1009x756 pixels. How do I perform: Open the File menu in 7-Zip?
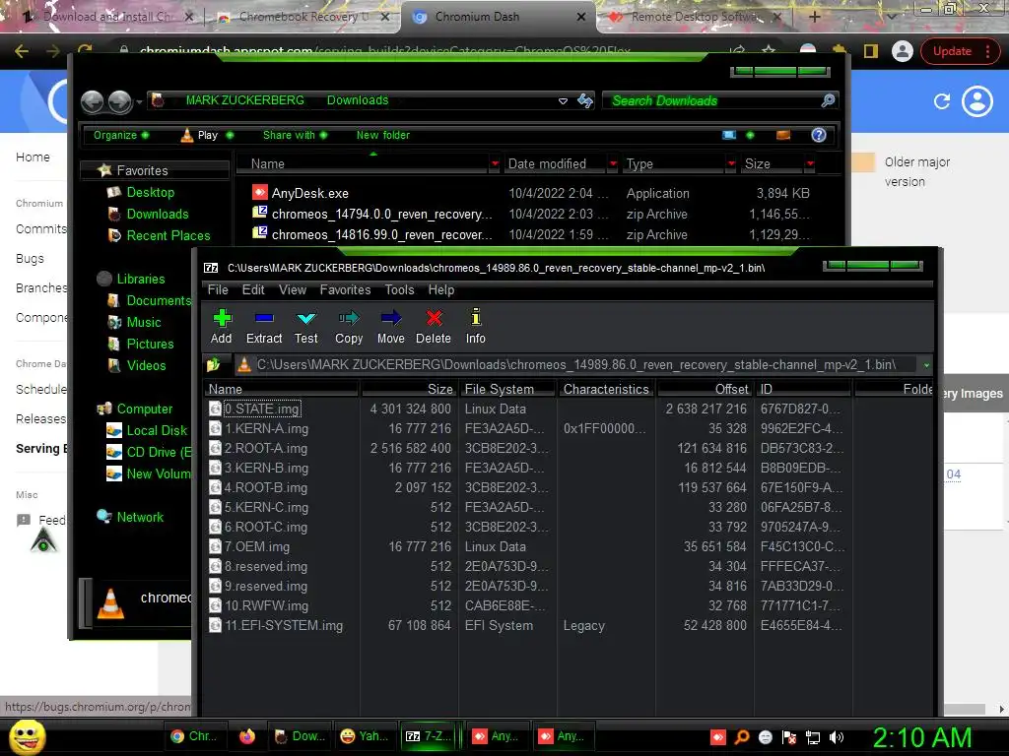point(218,290)
